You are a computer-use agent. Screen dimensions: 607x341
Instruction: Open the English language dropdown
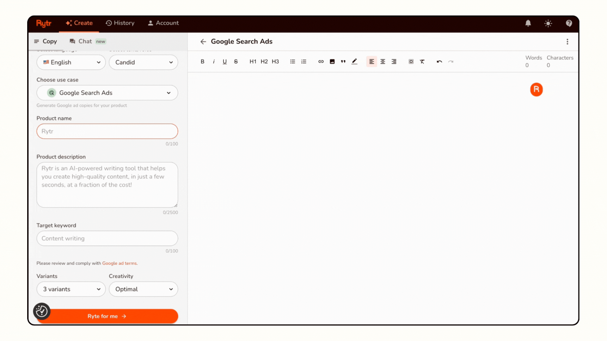[71, 62]
